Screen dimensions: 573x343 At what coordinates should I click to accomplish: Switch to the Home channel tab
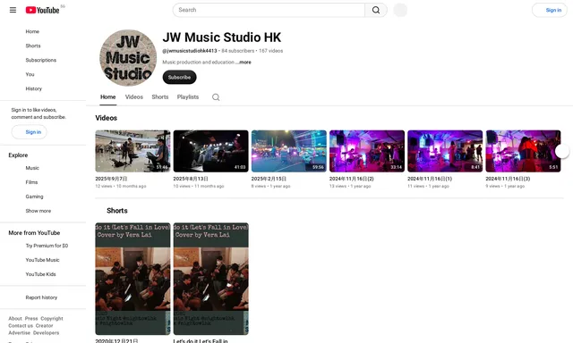107,97
